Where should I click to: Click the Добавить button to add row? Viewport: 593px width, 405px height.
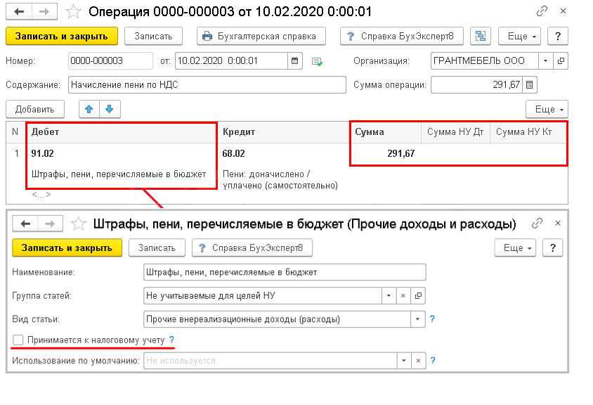coord(34,109)
